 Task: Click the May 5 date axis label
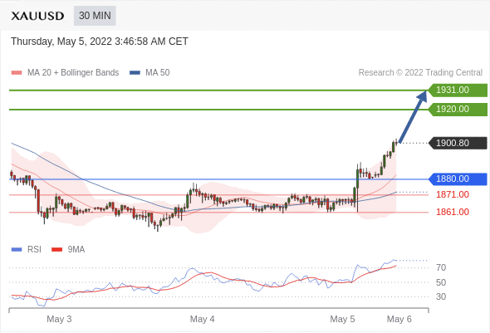pos(342,319)
